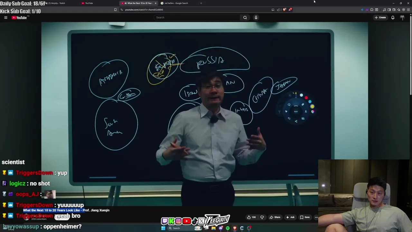Save the video with Save button
The image size is (412, 232).
coord(305,217)
